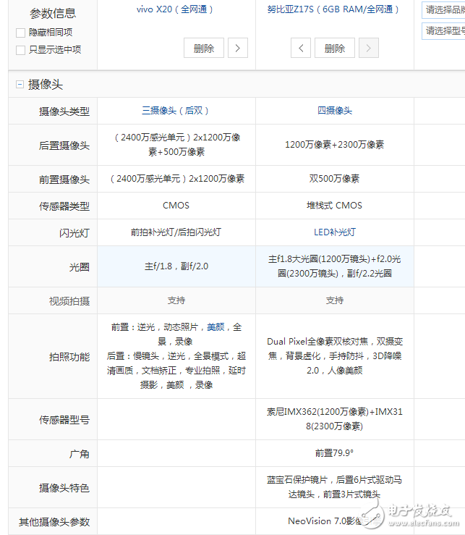Image resolution: width=465 pixels, height=535 pixels.
Task: Click the 主f/1.8，副f/2.0 aperture cell
Action: 176,266
